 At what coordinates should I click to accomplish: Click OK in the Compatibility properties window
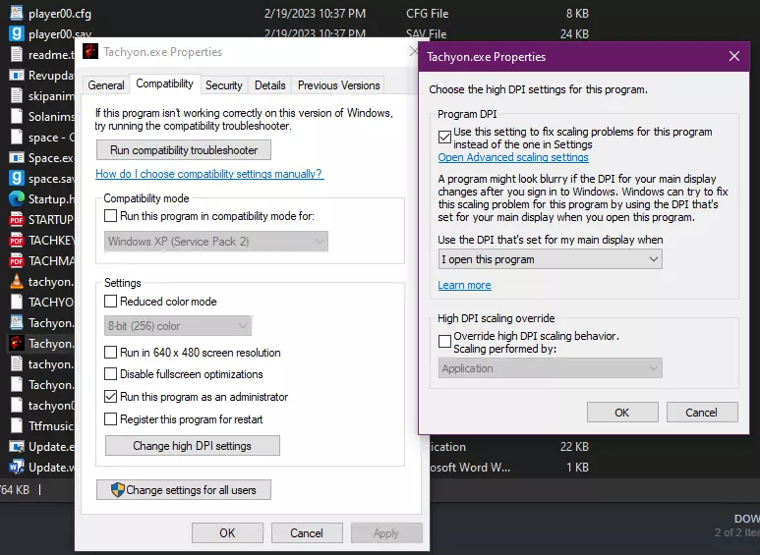pos(227,532)
